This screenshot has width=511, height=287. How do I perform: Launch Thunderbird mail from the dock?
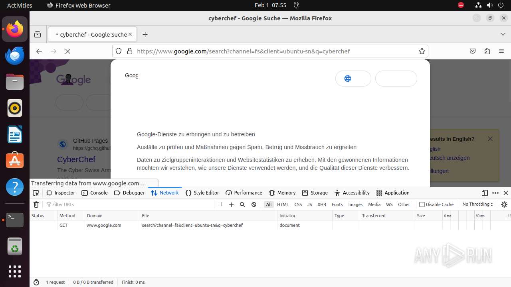[15, 55]
